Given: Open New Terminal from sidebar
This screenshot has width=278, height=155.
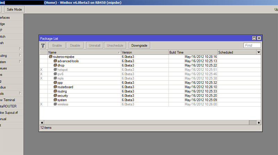Looking at the screenshot, I should click(x=11, y=100).
